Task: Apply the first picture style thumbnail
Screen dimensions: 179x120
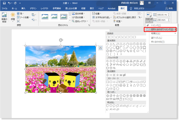Action: [x=45, y=17]
